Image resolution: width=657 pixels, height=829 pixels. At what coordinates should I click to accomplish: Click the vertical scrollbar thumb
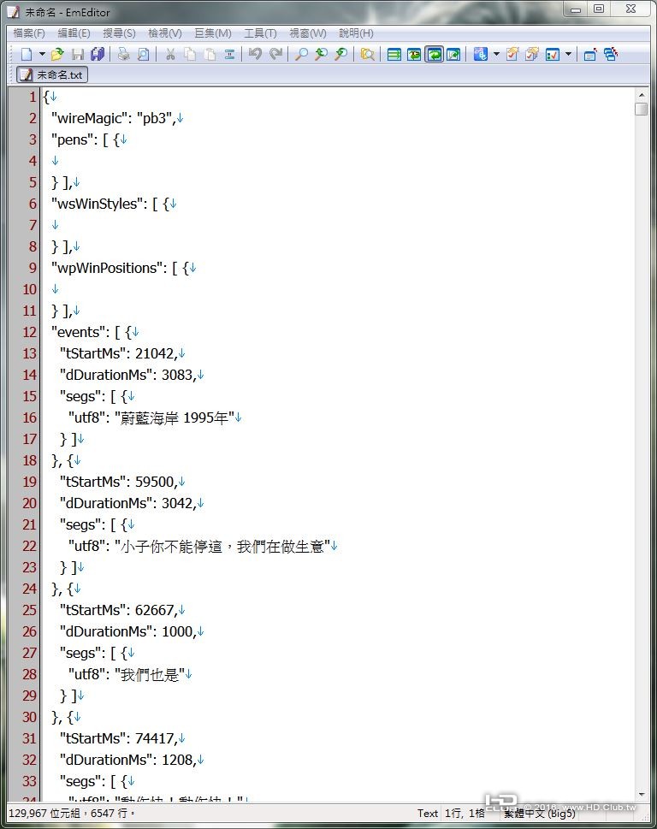pos(641,109)
